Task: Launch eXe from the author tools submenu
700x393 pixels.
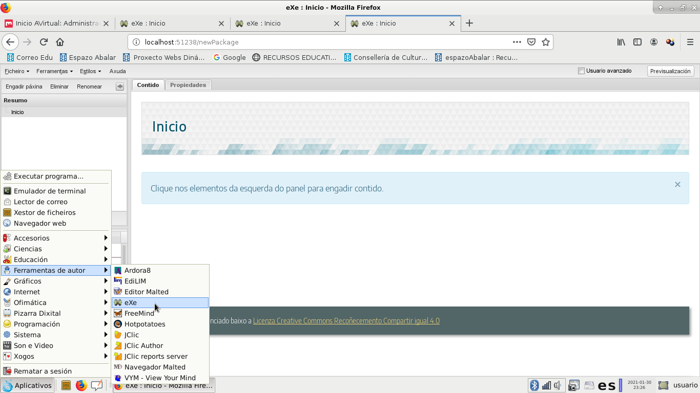Action: pos(131,302)
